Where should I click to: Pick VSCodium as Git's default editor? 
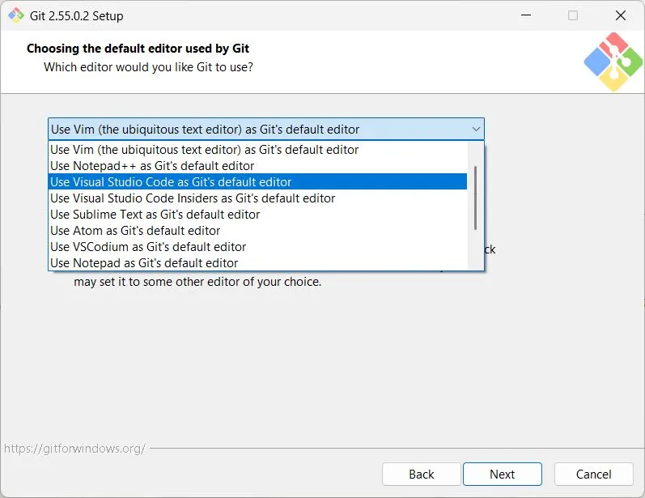(x=257, y=247)
